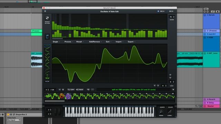
Task: Select the A Reverb return track
Action: 211,99
